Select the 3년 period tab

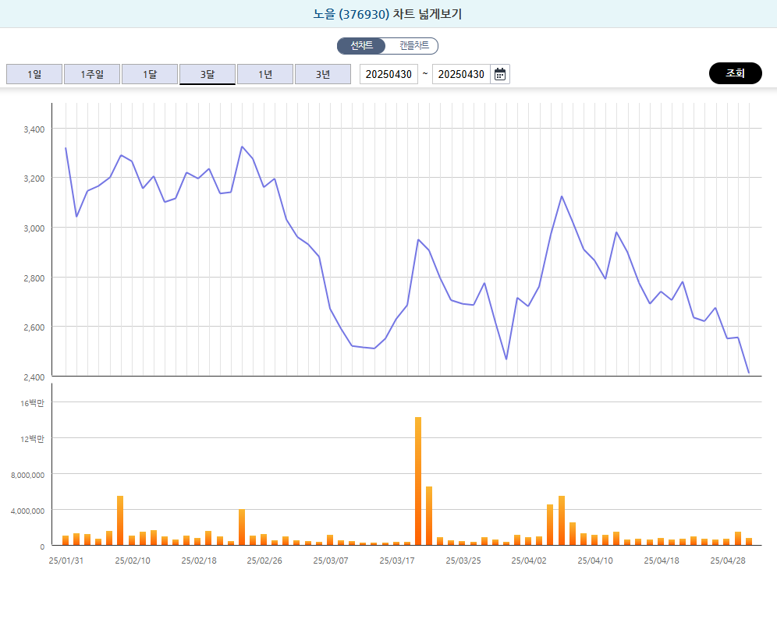323,74
